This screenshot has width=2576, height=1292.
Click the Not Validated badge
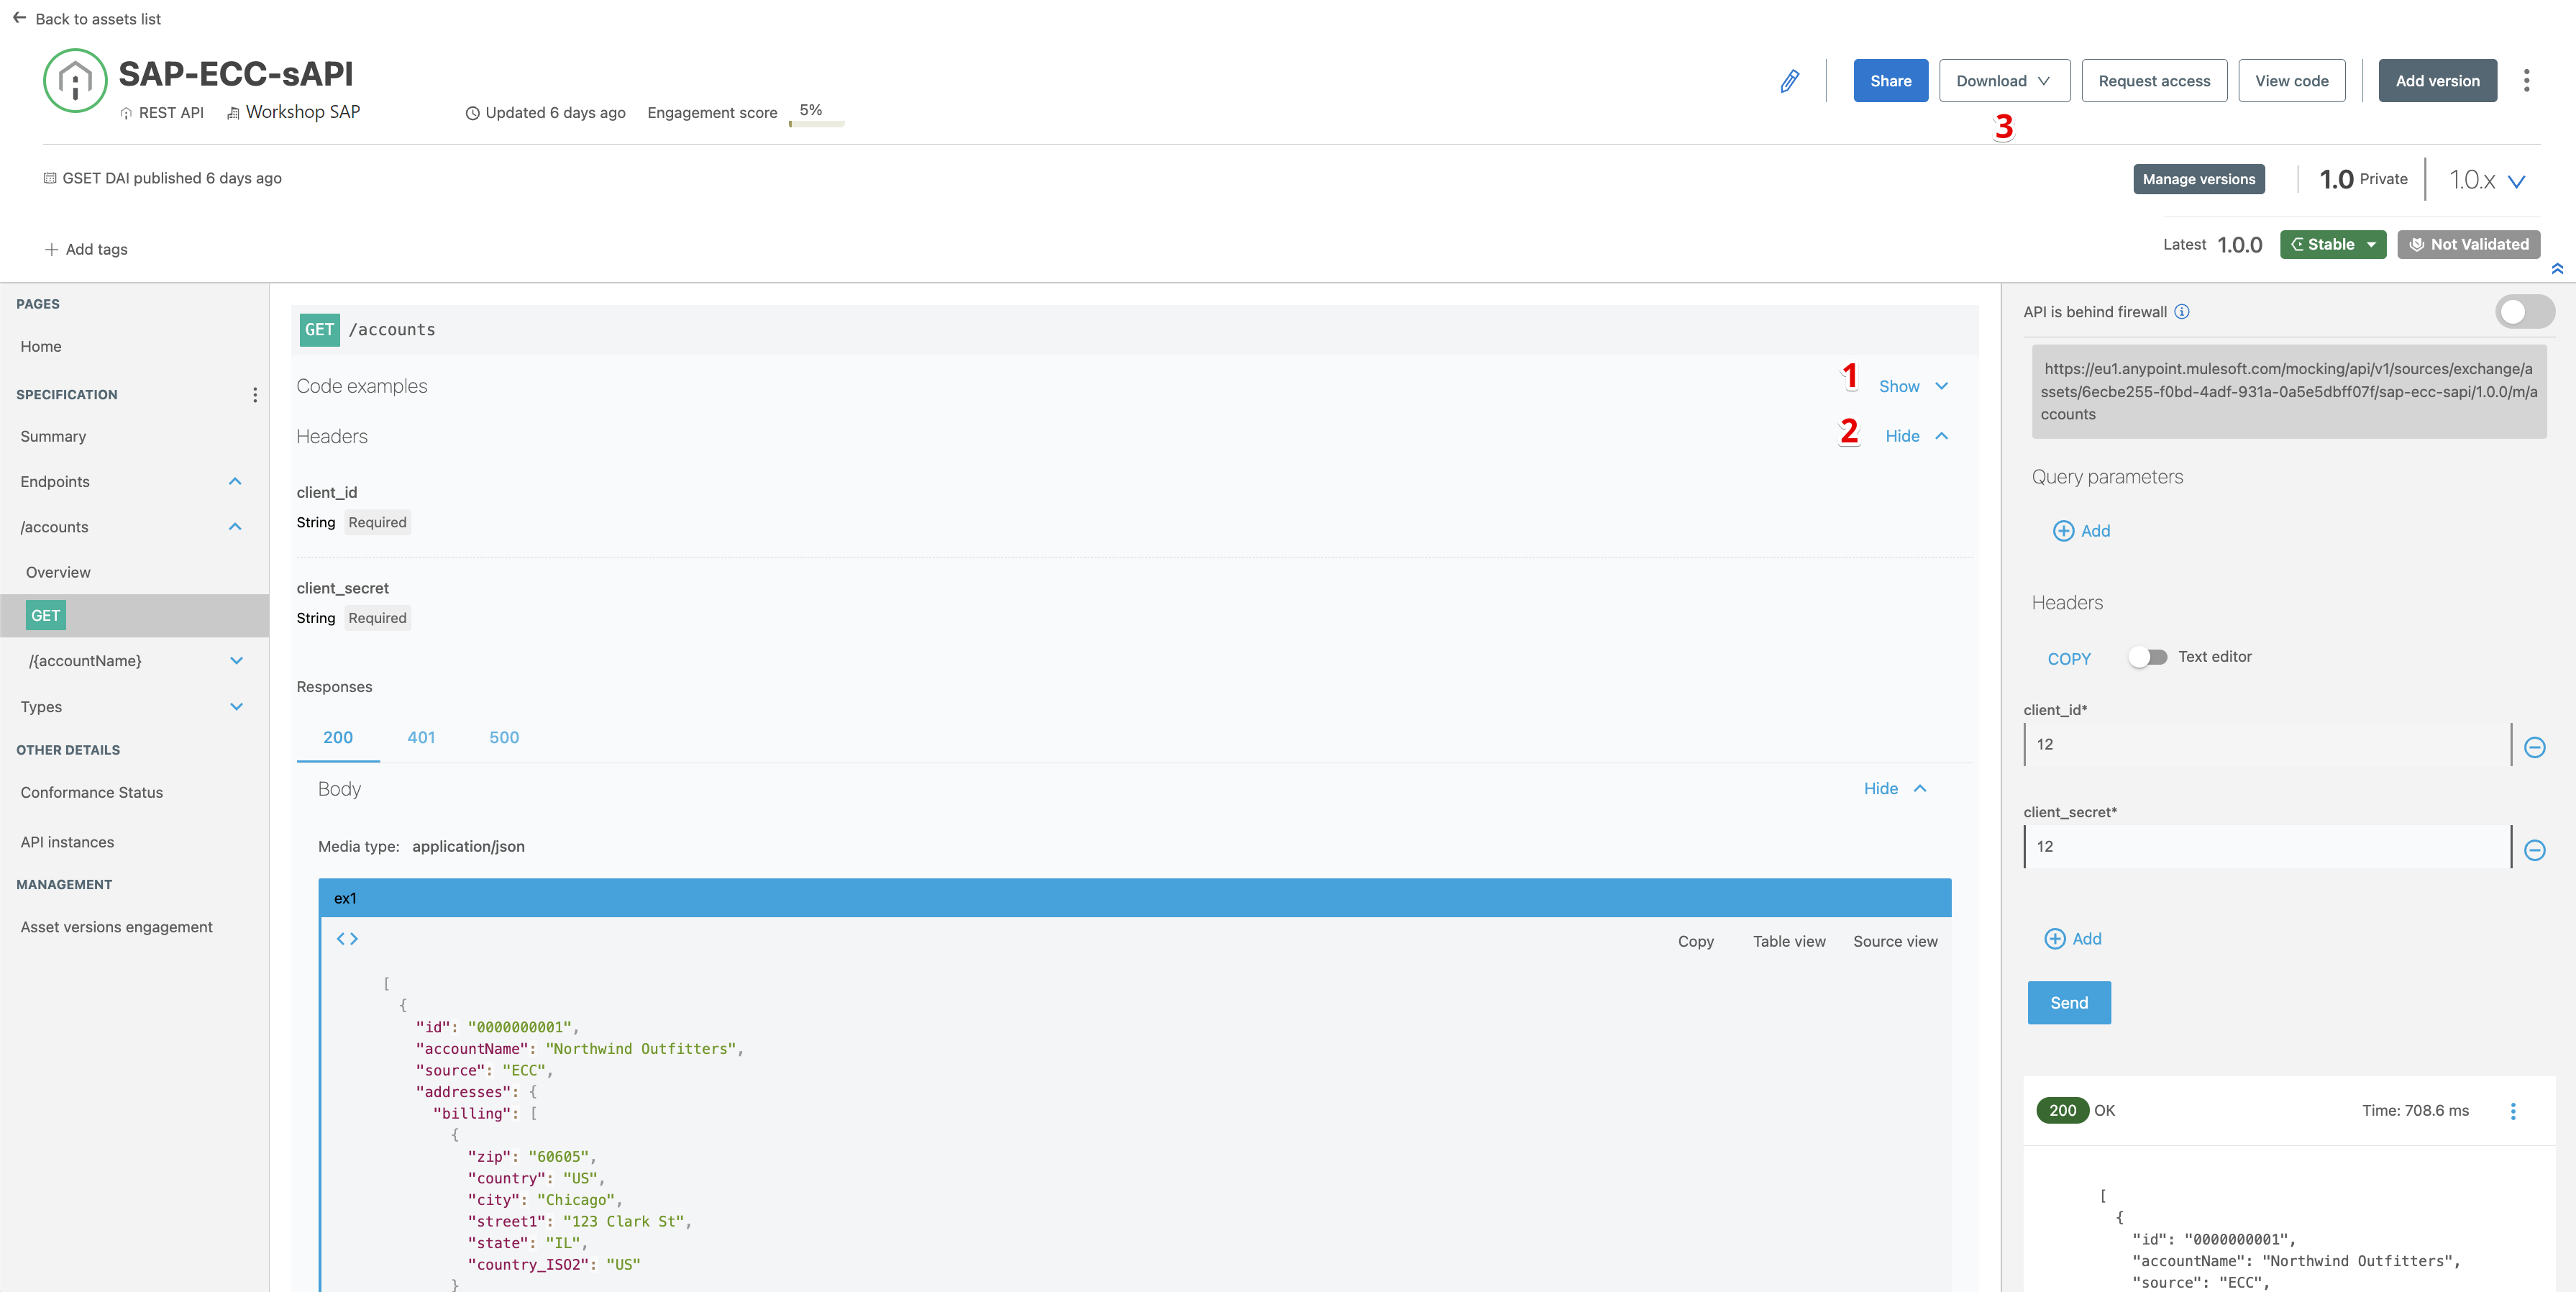(x=2468, y=245)
